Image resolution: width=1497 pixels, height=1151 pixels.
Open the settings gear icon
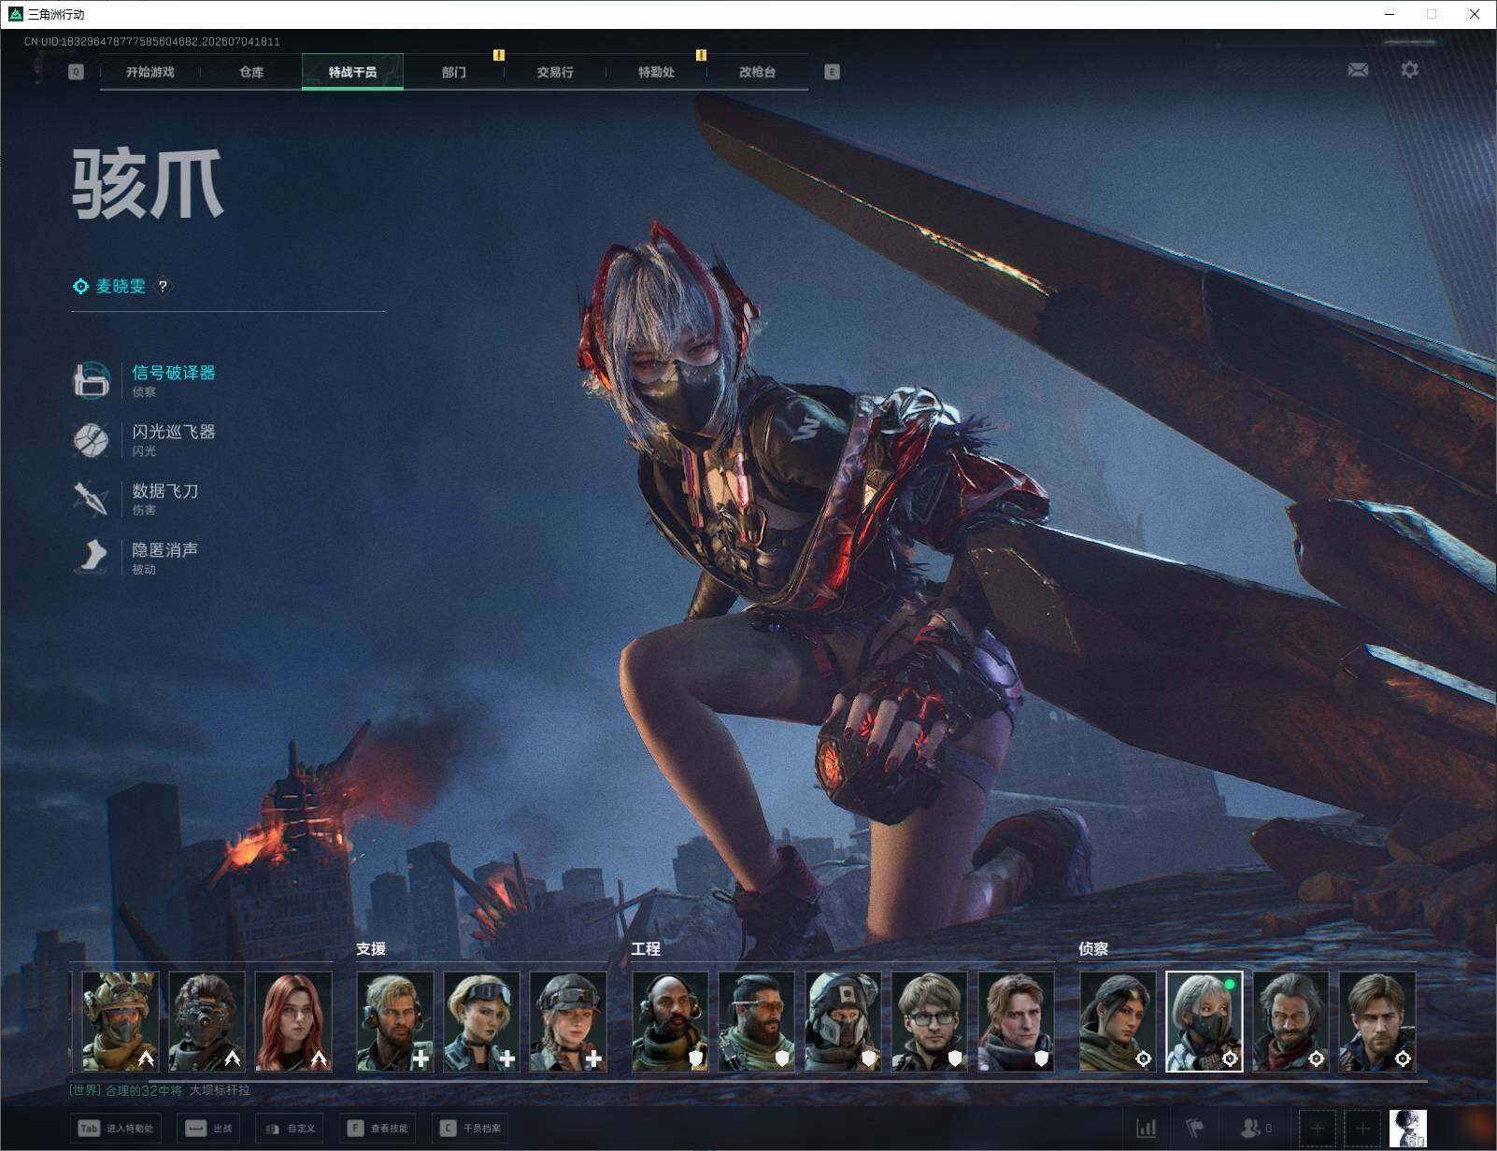point(1409,70)
